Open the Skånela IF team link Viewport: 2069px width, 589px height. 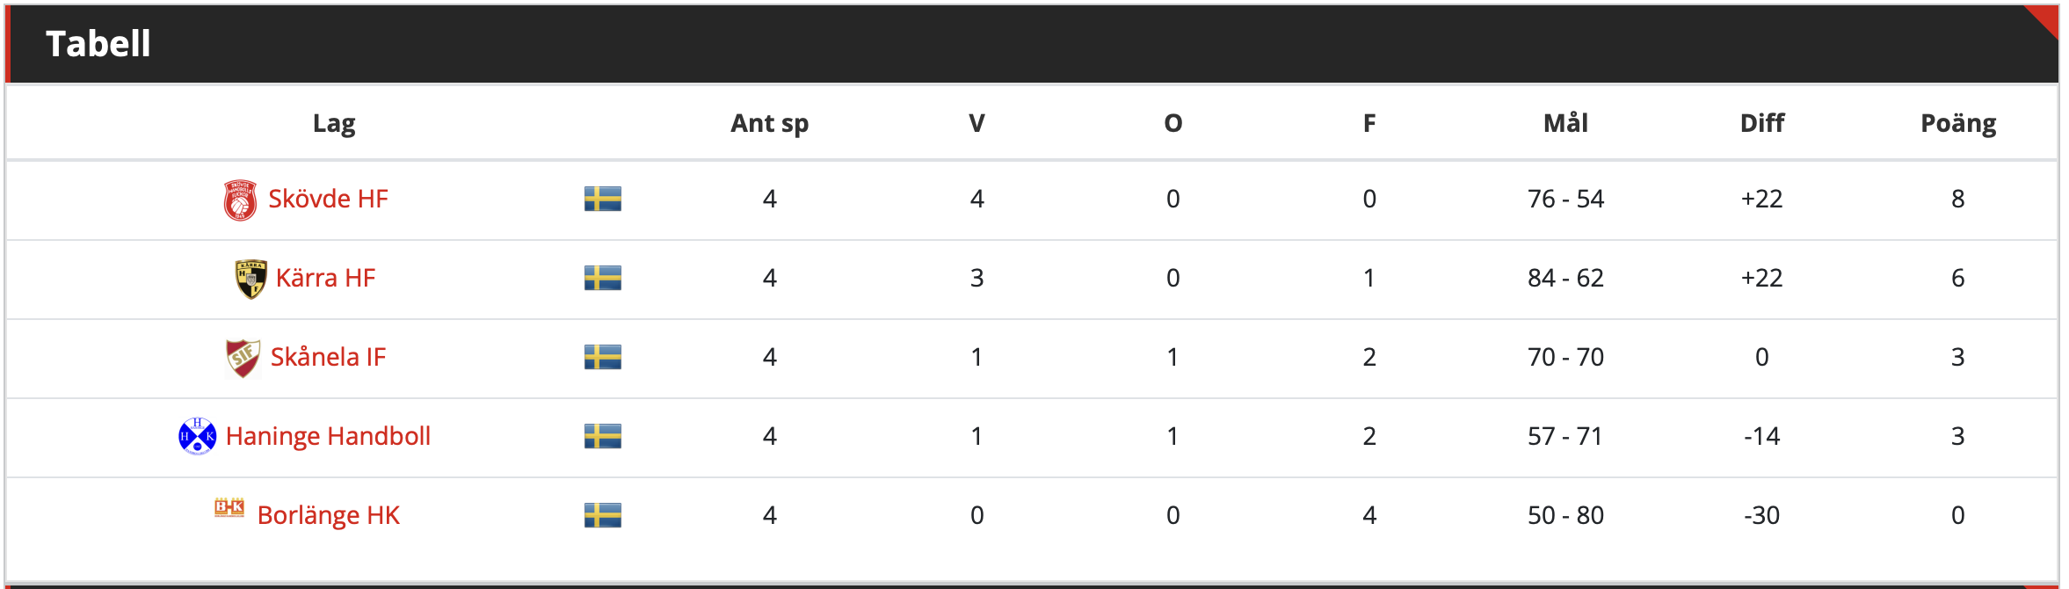[x=328, y=357]
